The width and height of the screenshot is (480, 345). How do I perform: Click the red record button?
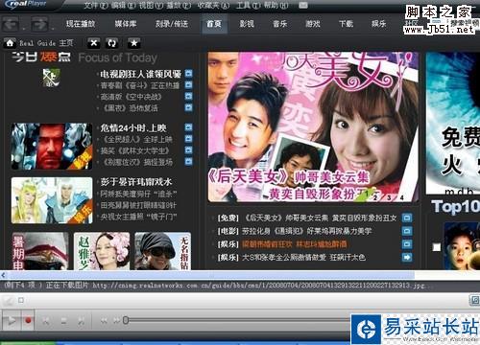click(28, 320)
